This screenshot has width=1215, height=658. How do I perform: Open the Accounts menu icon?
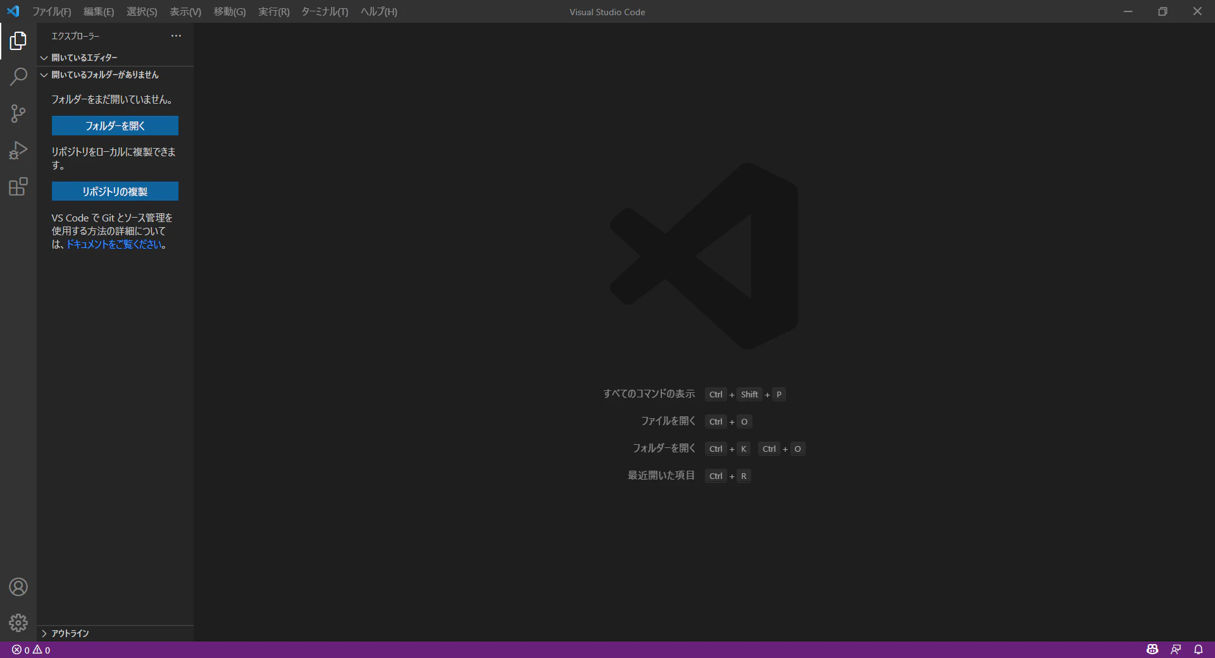point(18,587)
